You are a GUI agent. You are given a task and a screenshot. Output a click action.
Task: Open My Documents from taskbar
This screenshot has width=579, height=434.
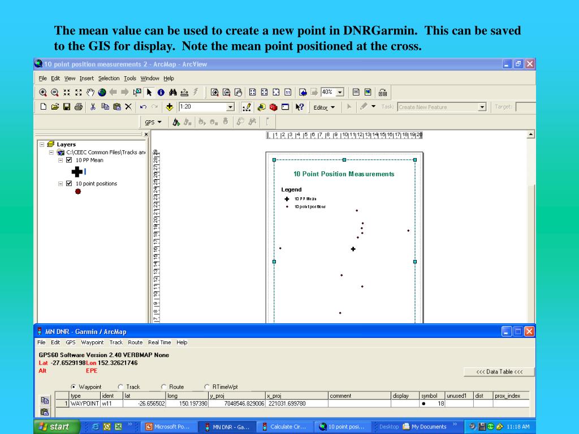pyautogui.click(x=424, y=427)
